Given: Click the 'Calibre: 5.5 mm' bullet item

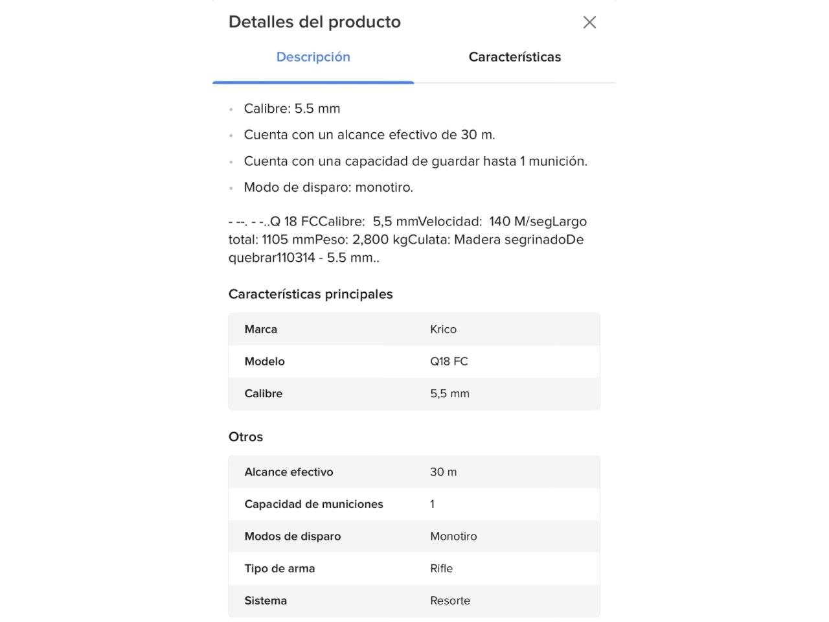Looking at the screenshot, I should click(x=291, y=109).
